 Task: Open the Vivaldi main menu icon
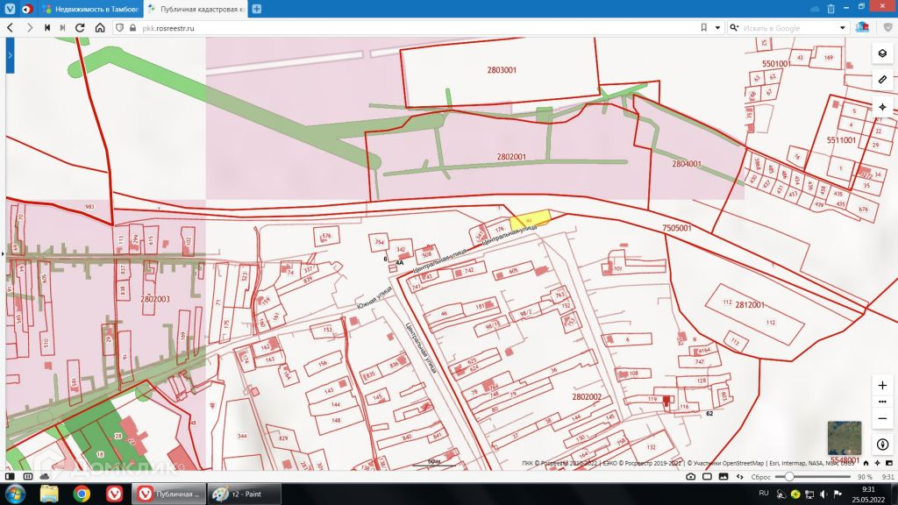pyautogui.click(x=10, y=9)
